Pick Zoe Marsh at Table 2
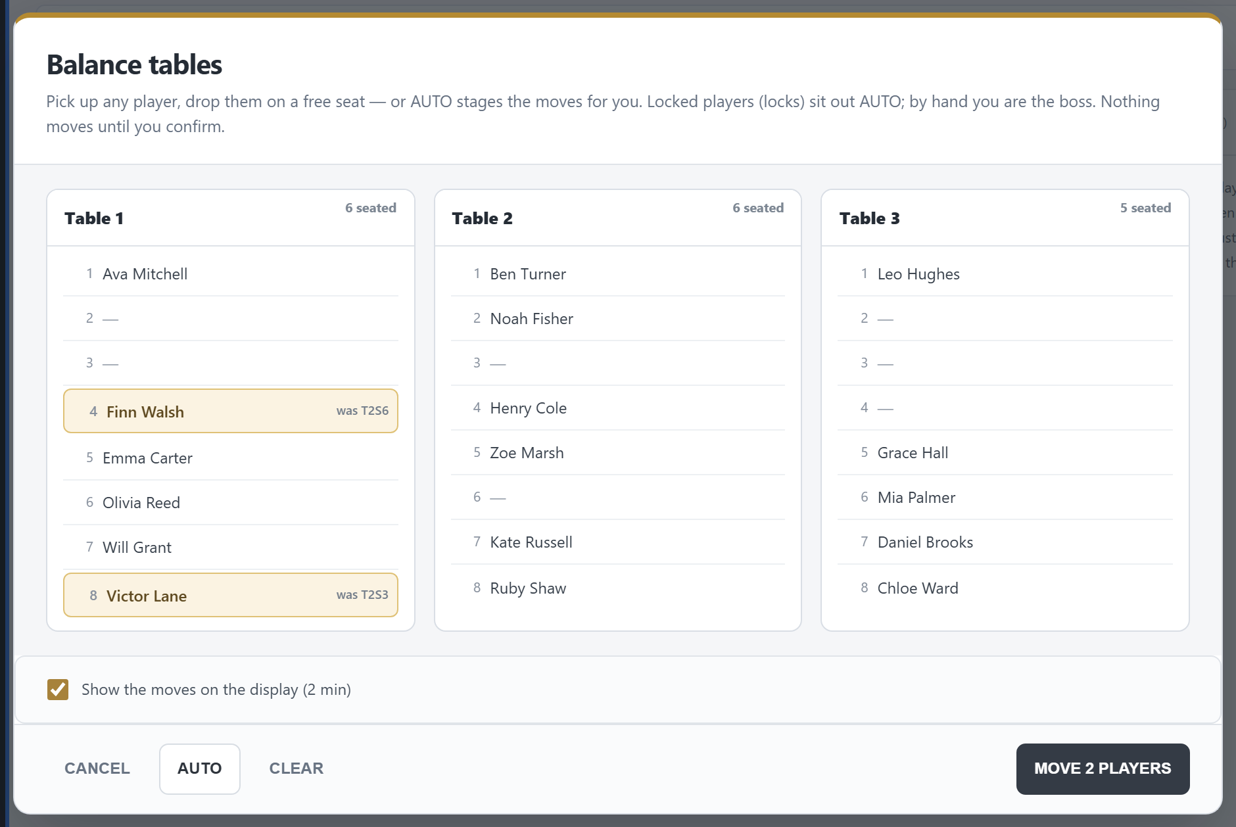Viewport: 1236px width, 827px height. point(618,453)
